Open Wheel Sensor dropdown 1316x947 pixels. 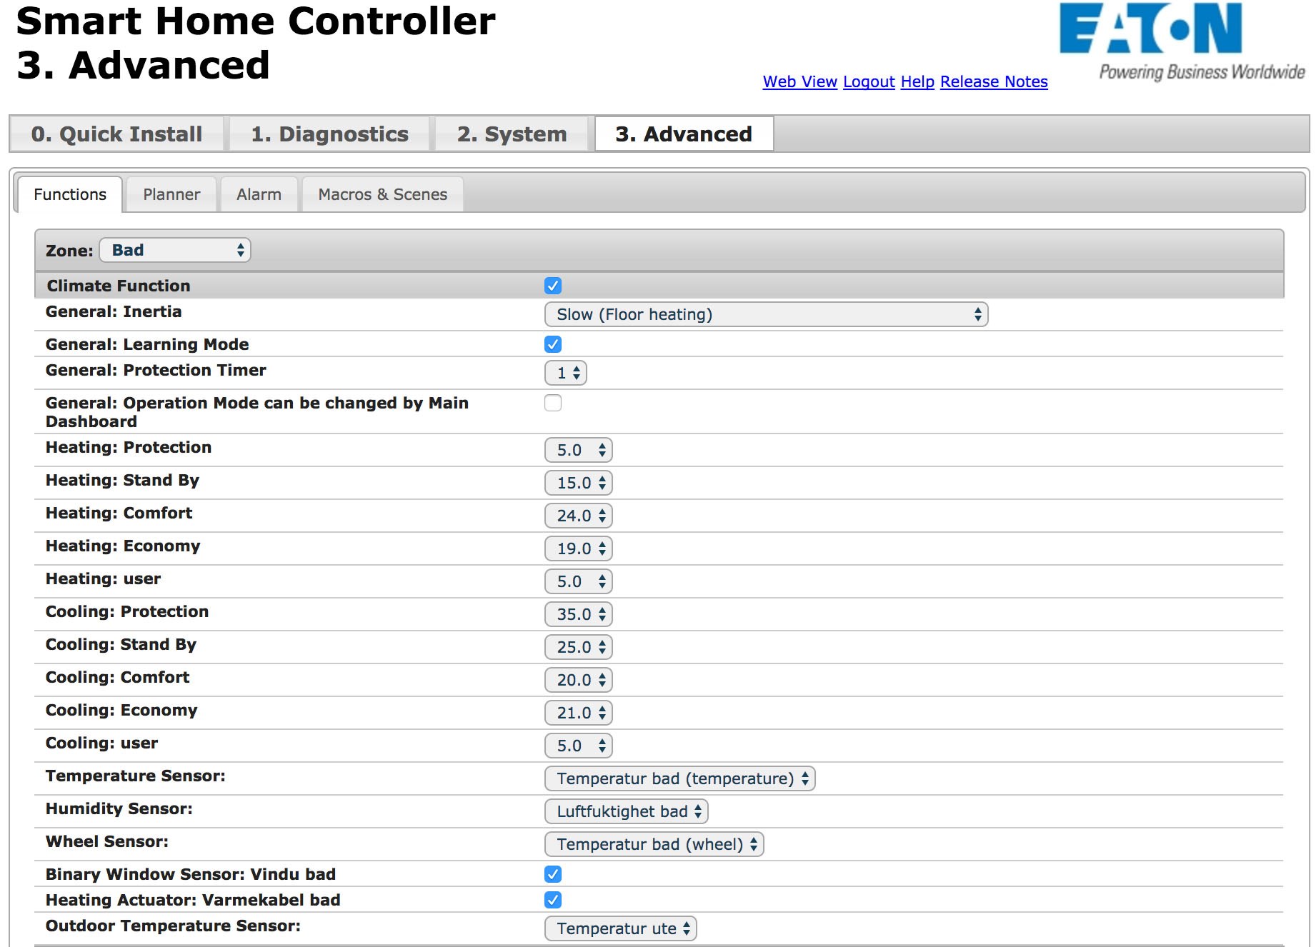(654, 844)
